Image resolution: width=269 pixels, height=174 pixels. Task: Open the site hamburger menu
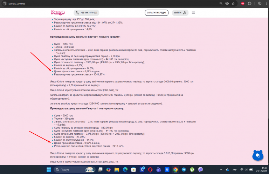pyautogui.click(x=193, y=13)
